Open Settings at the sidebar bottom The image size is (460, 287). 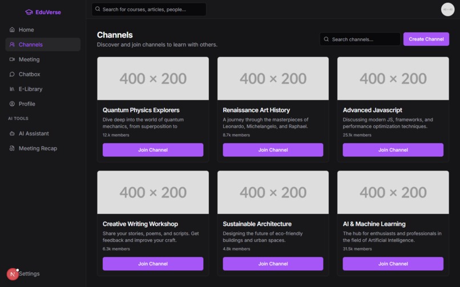click(29, 273)
